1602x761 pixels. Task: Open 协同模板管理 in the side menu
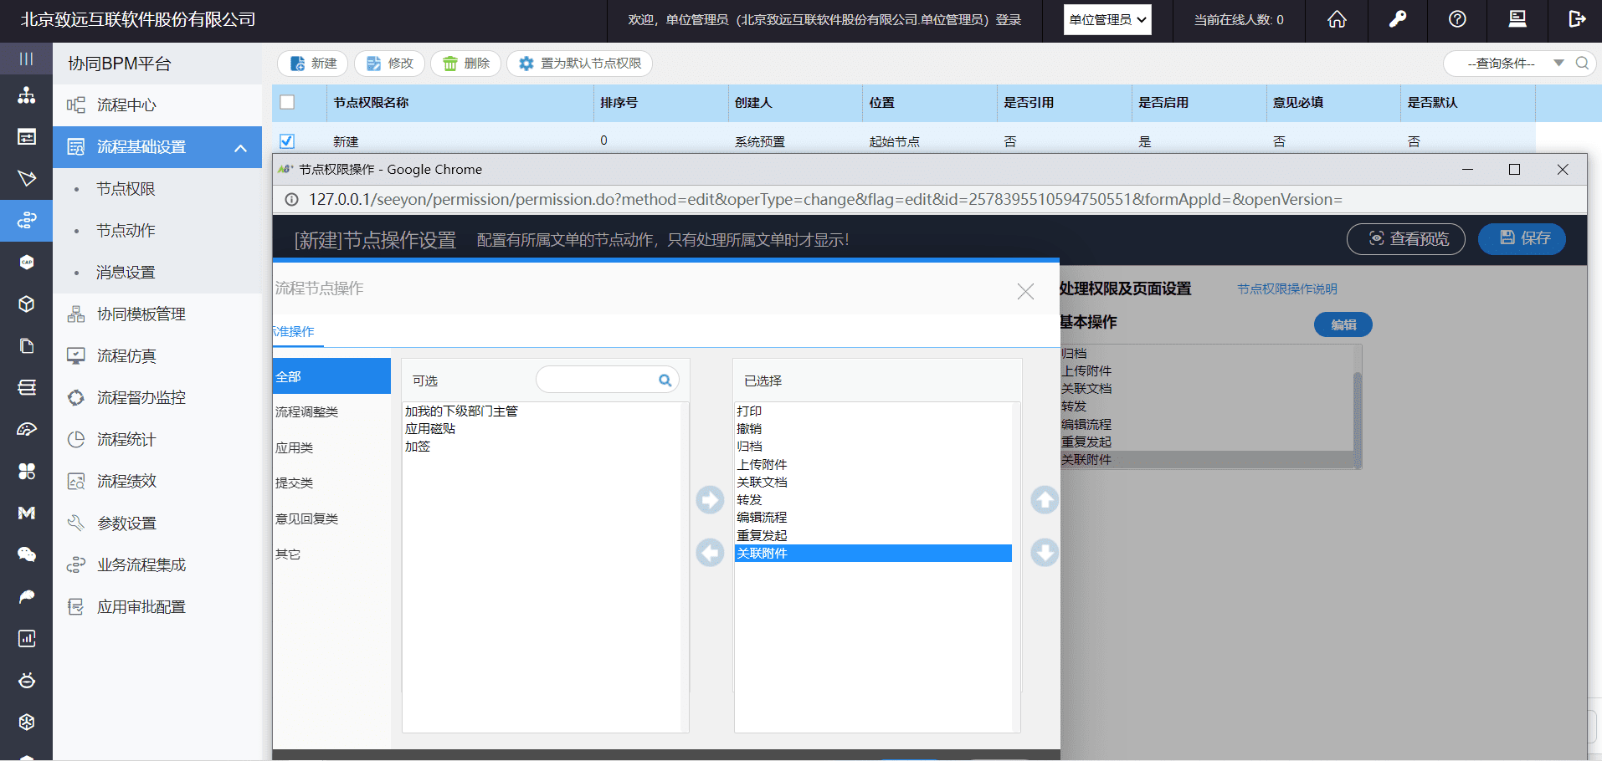(157, 314)
